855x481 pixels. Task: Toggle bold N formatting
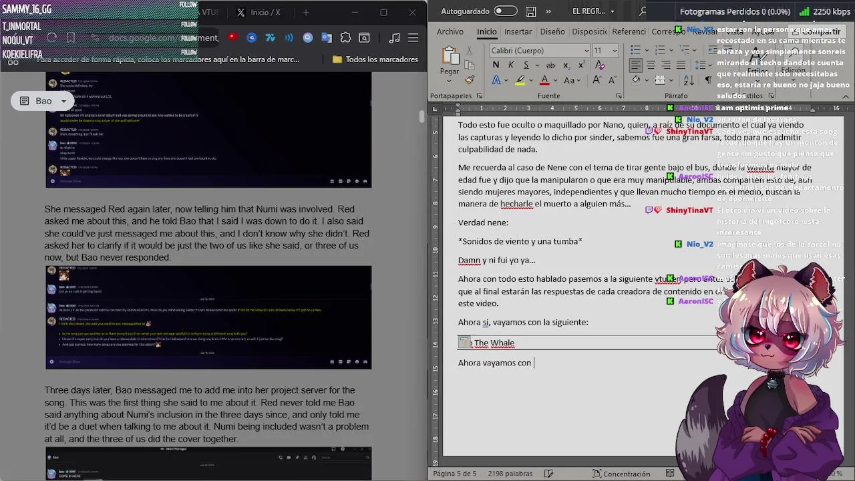pyautogui.click(x=496, y=65)
